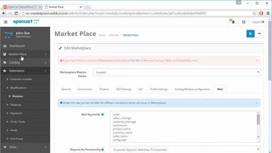Expand the Market Place sidebar menu
Image resolution: width=272 pixels, height=153 pixels.
tap(25, 54)
